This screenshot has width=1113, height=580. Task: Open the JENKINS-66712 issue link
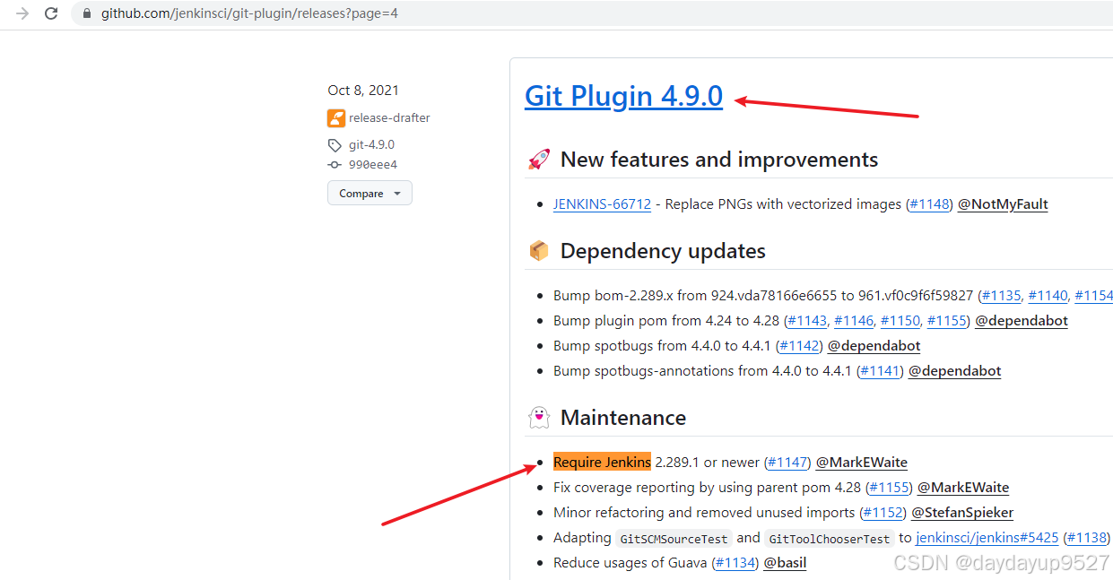pyautogui.click(x=602, y=204)
